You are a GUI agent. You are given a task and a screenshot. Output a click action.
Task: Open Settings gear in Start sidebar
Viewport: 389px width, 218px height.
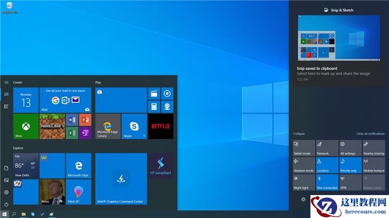click(x=6, y=192)
